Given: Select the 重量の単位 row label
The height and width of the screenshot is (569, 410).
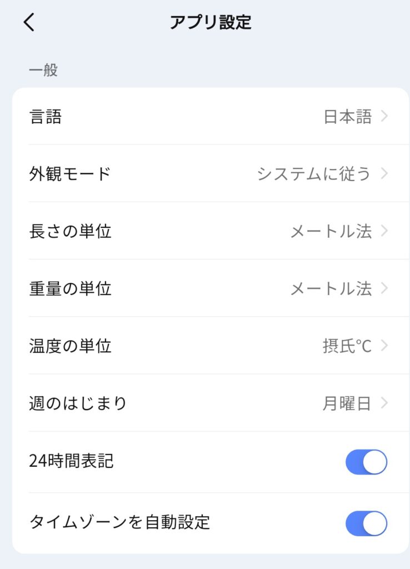Looking at the screenshot, I should (70, 288).
